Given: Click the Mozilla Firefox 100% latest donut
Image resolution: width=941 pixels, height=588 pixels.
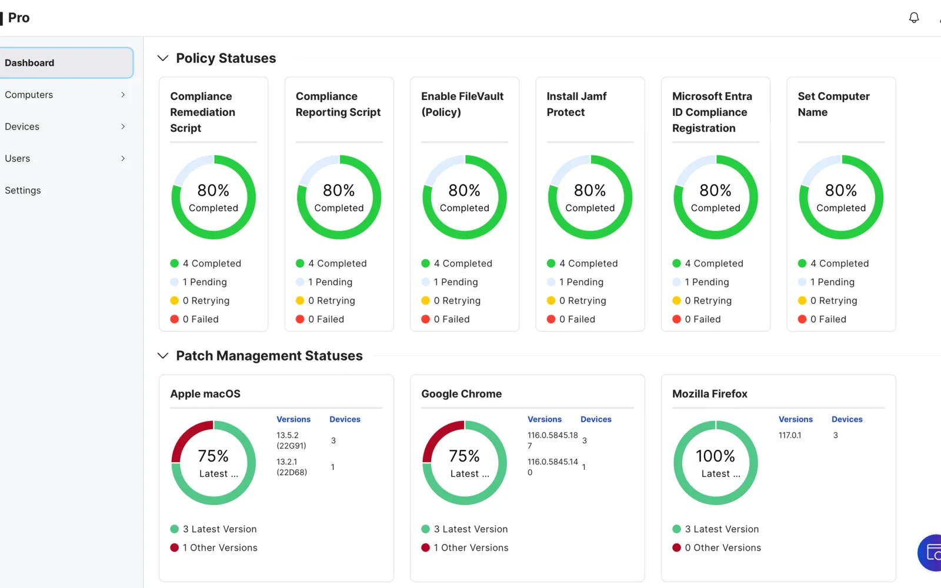Looking at the screenshot, I should (716, 463).
